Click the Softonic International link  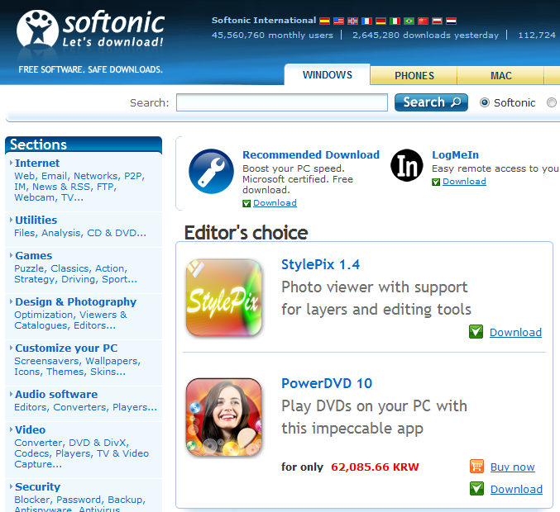point(264,21)
